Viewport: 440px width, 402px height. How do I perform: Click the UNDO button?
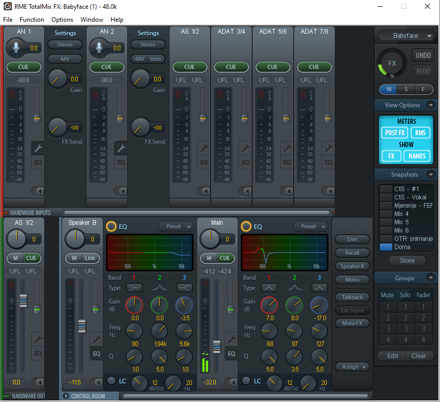423,55
